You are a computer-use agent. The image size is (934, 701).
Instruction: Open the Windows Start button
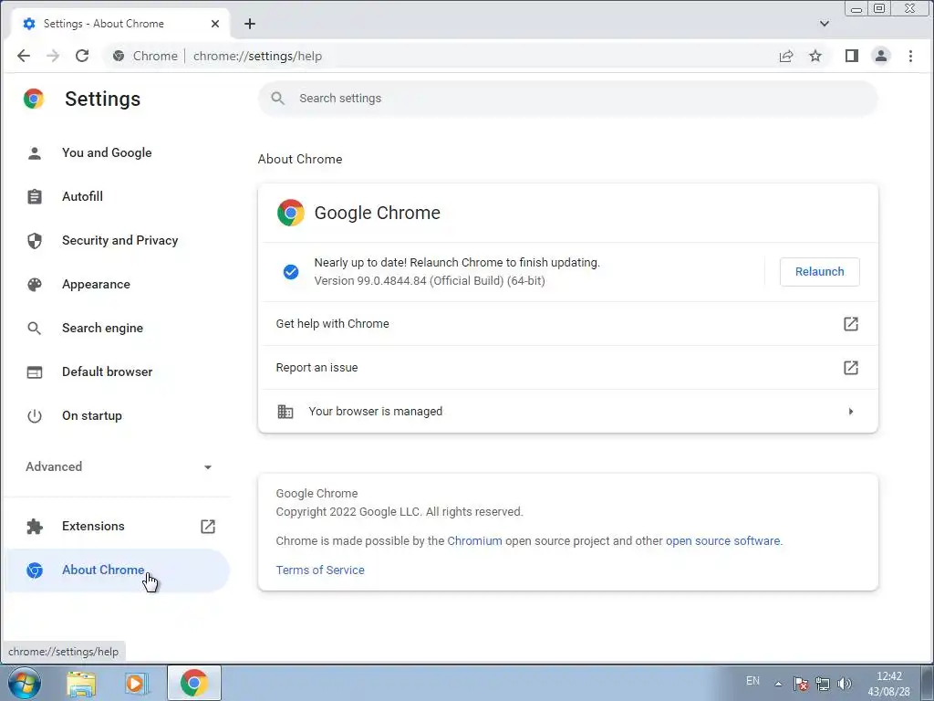click(x=25, y=683)
